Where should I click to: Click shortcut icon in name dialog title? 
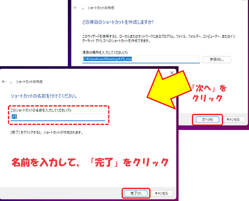pyautogui.click(x=11, y=83)
